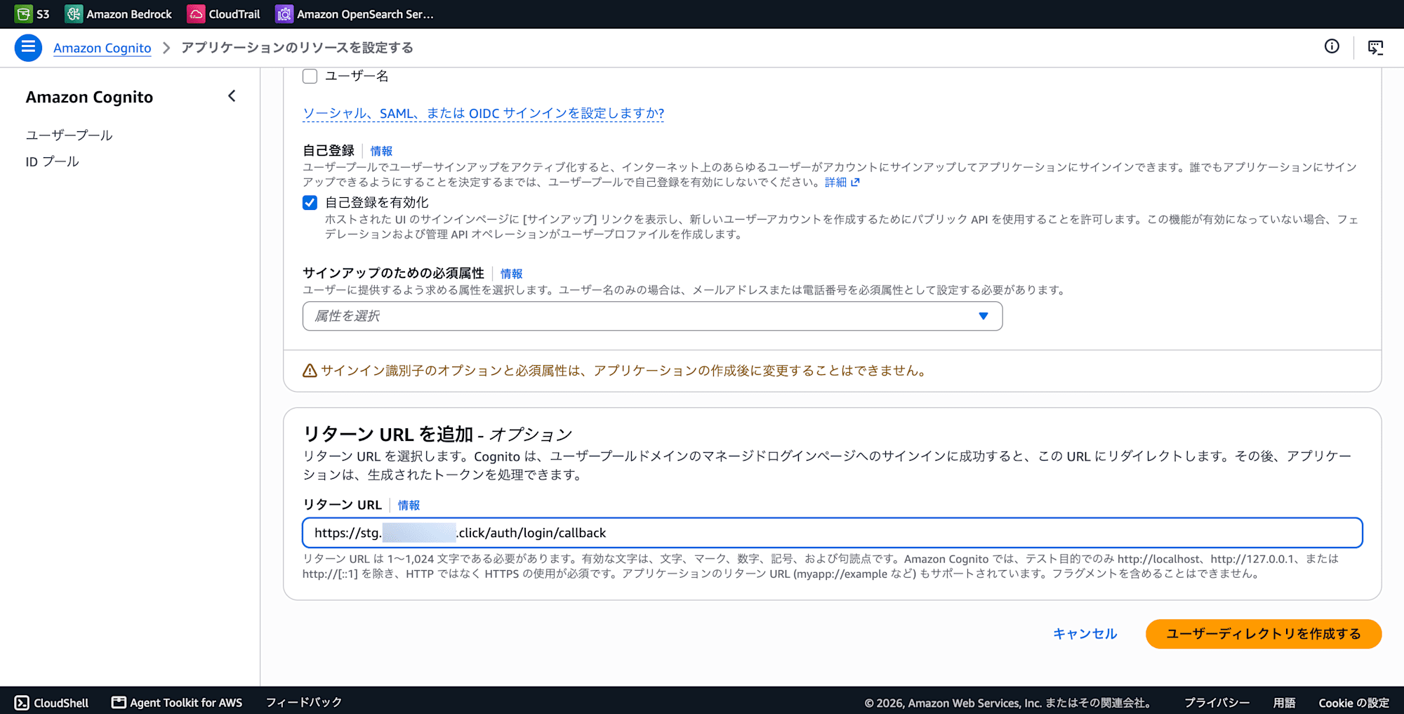Viewport: 1404px width, 714px height.
Task: Click 情報 link next to リターン URL
Action: (409, 505)
